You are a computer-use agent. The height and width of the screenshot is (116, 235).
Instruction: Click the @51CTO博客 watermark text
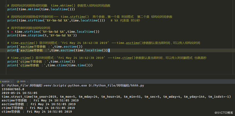(224, 113)
